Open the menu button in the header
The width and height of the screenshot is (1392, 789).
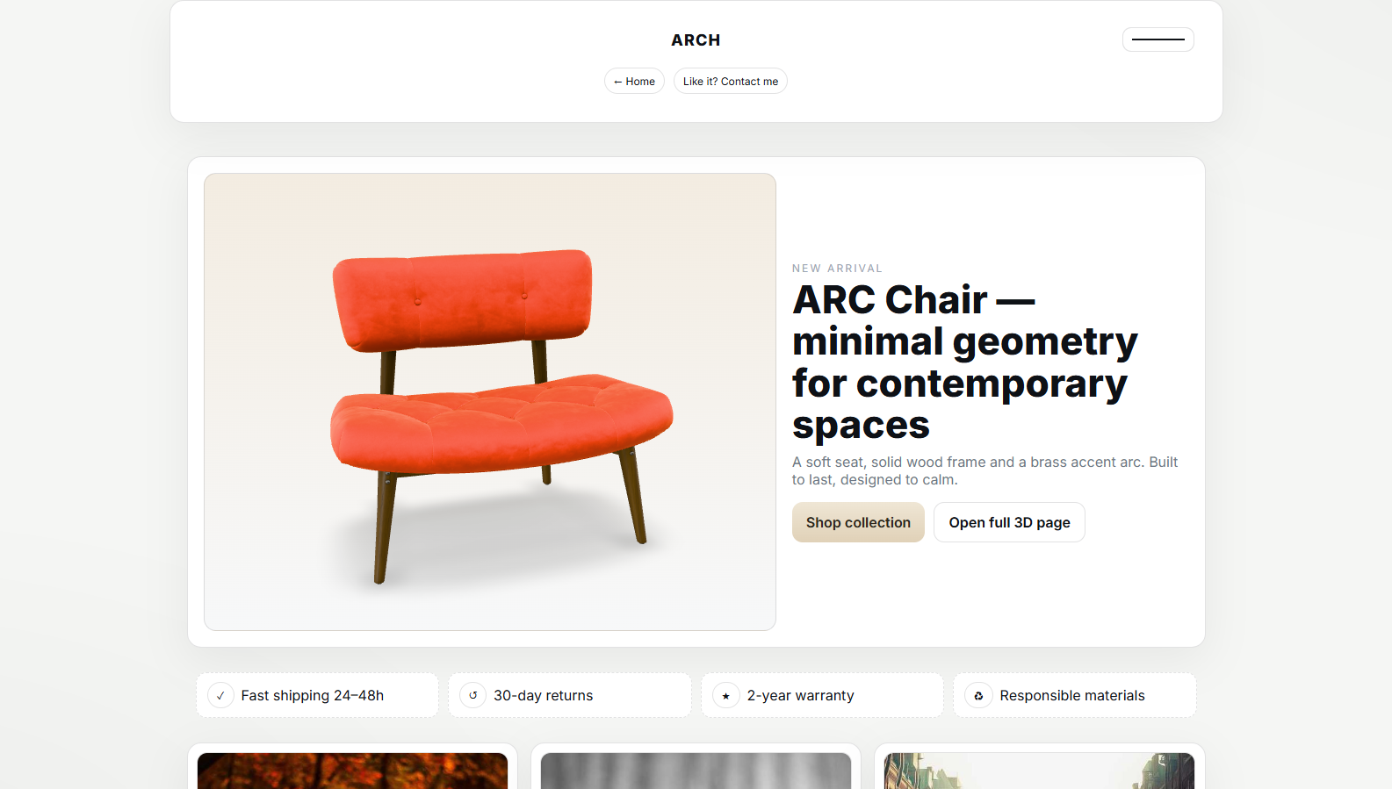(1158, 39)
